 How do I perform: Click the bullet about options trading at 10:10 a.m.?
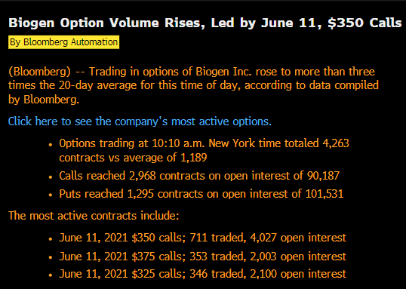click(204, 150)
